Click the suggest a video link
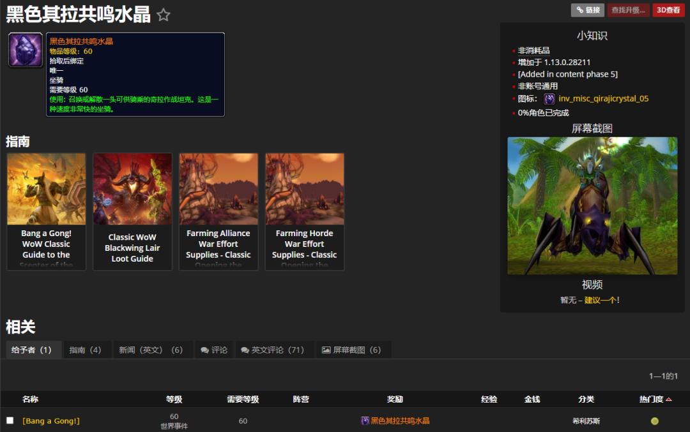690x432 pixels. coord(601,300)
